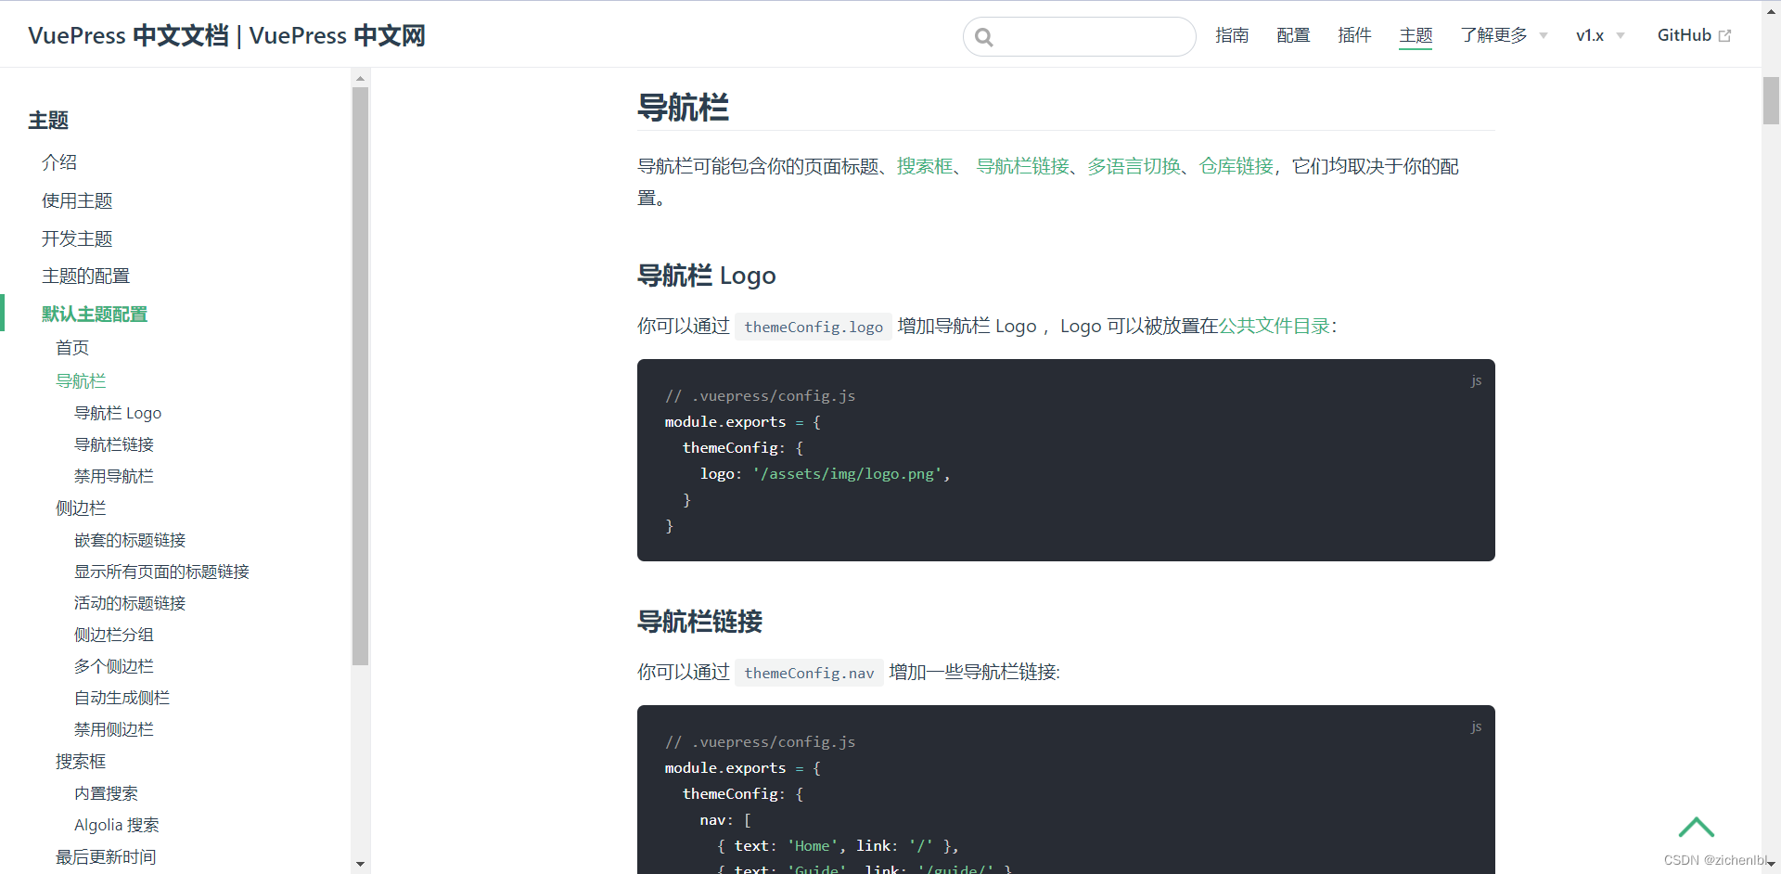
Task: Open the GitHub link
Action: 1694,35
